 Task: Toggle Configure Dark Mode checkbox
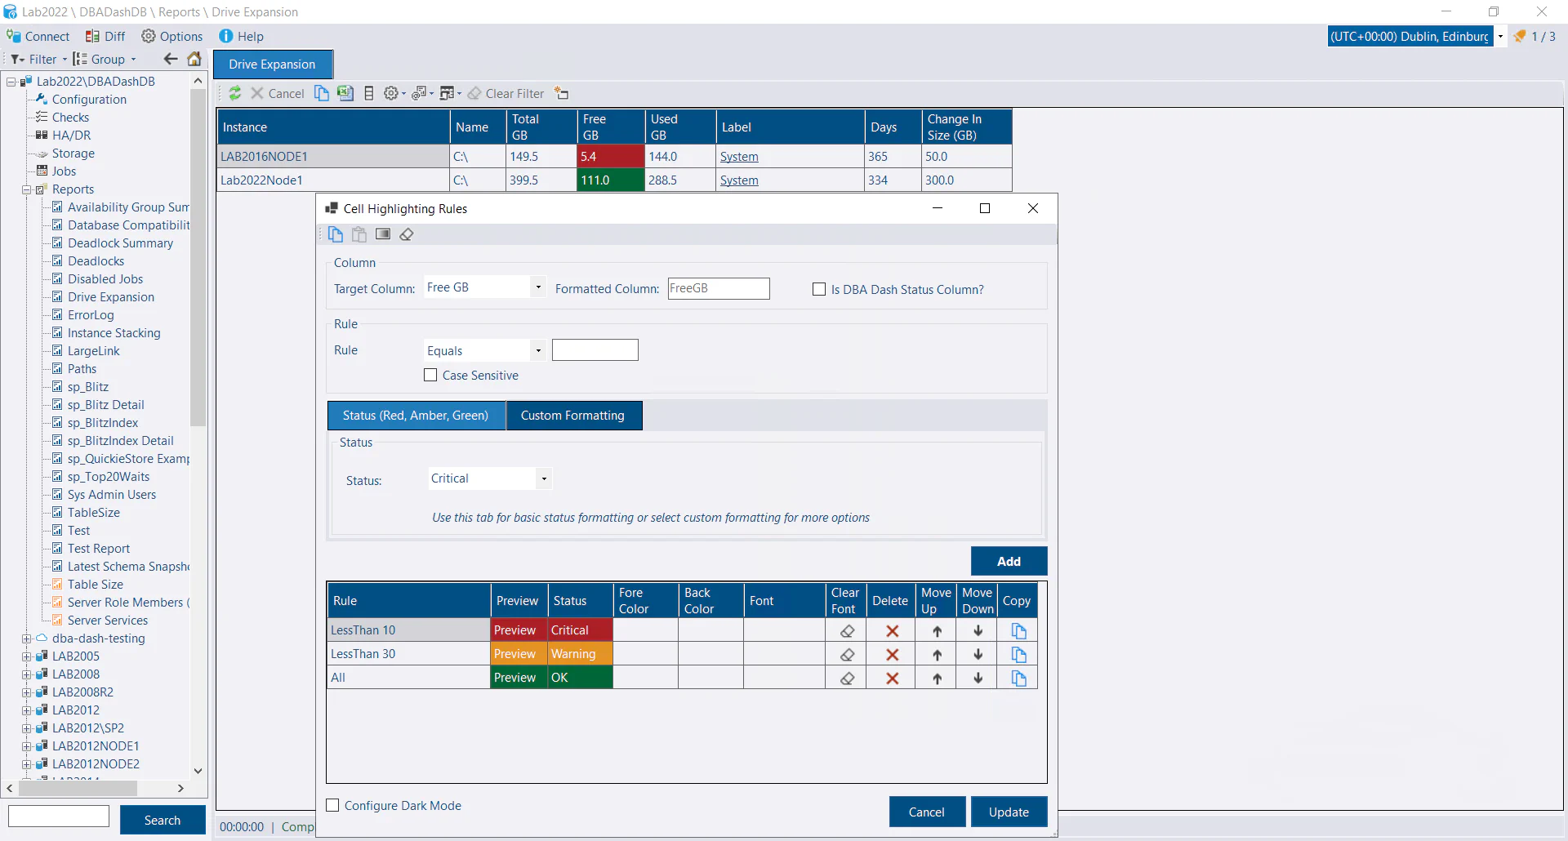(x=332, y=805)
